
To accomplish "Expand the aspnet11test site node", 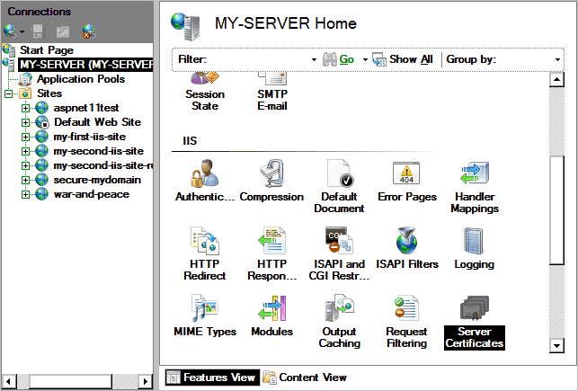I will 25,108.
